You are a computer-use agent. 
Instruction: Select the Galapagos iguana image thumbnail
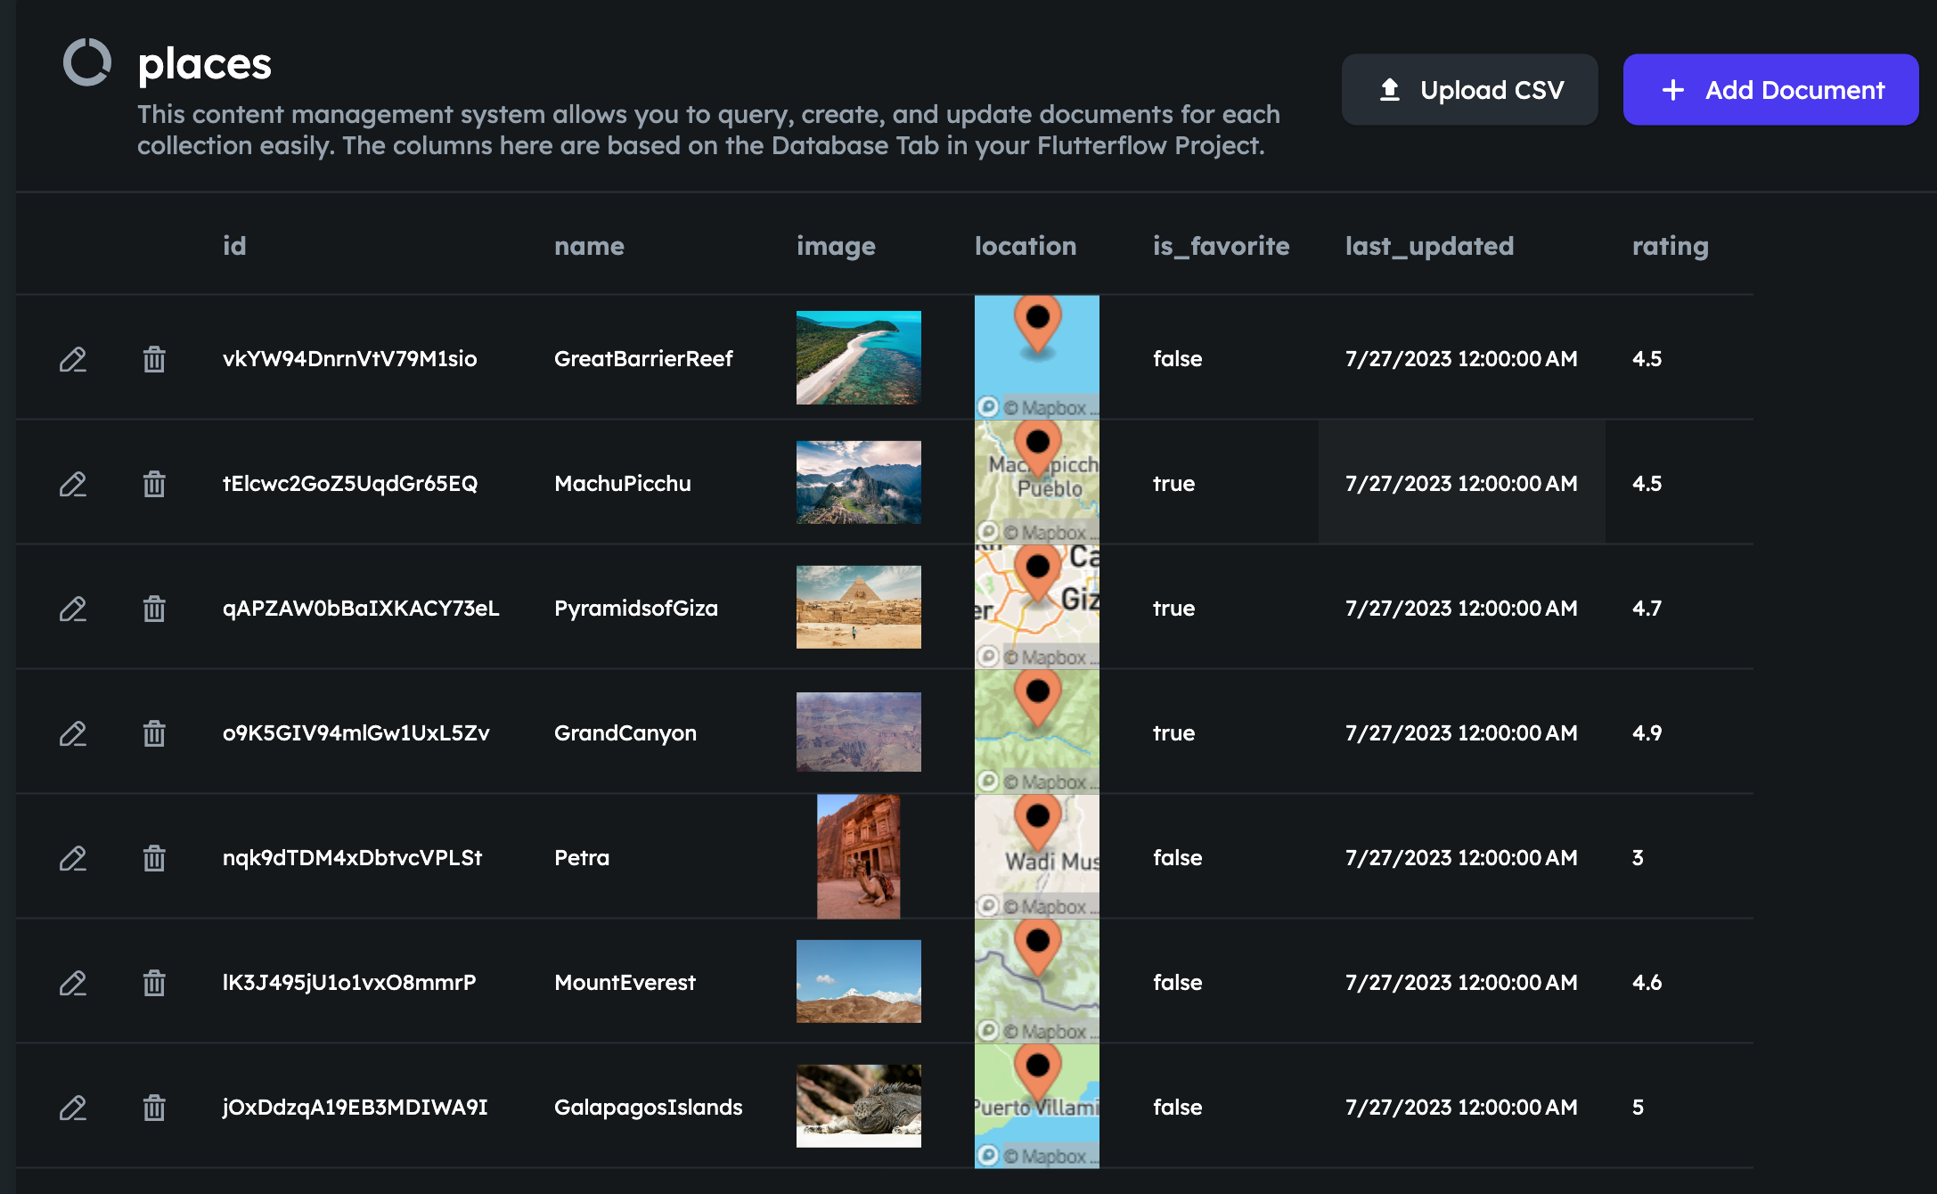click(858, 1106)
